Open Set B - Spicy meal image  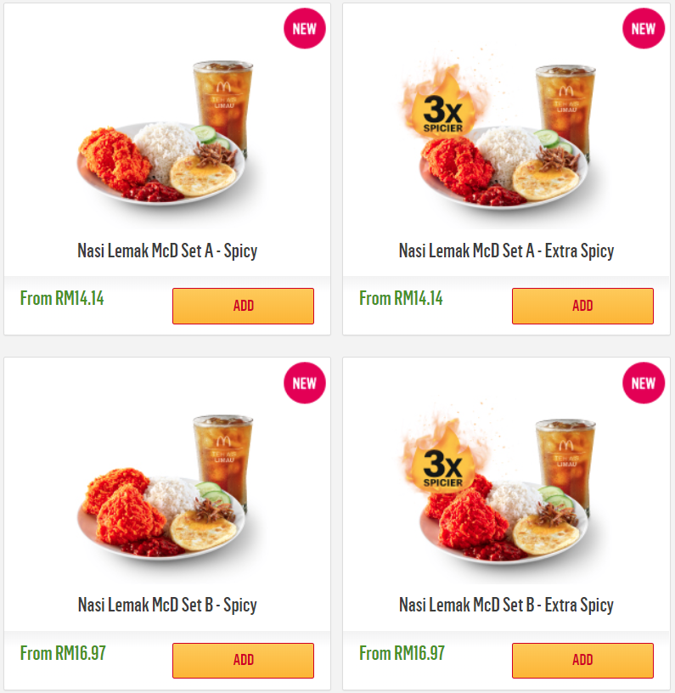(x=166, y=493)
